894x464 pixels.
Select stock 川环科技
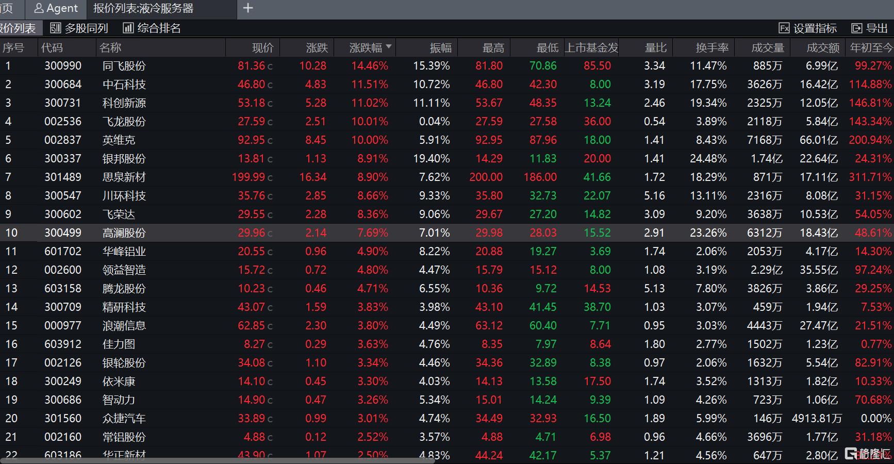point(124,196)
